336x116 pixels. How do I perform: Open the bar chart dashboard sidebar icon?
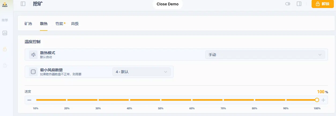coord(5,33)
